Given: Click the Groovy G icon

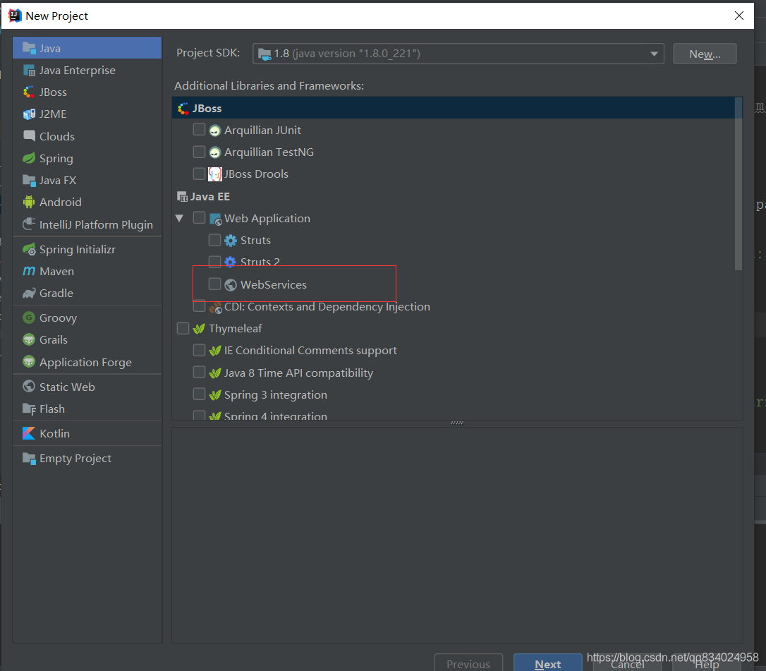Looking at the screenshot, I should click(x=30, y=318).
